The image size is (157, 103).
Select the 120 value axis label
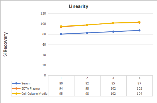pyautogui.click(x=43, y=13)
